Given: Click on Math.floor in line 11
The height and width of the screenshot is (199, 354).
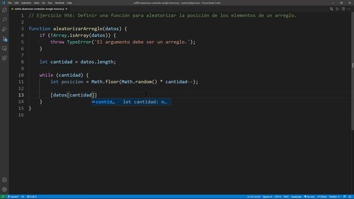Looking at the screenshot, I should pos(105,82).
